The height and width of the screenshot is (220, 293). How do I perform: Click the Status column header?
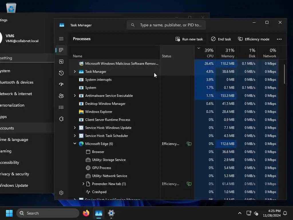click(177, 53)
